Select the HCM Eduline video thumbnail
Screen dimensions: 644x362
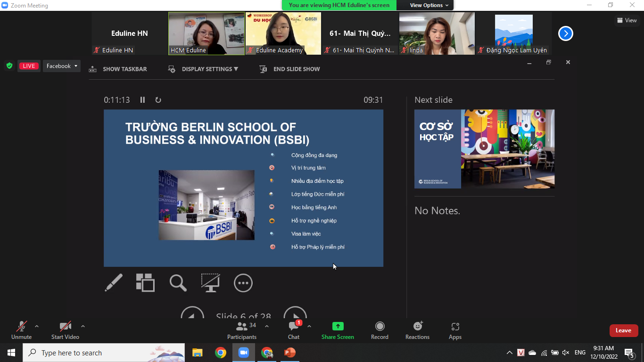(206, 33)
